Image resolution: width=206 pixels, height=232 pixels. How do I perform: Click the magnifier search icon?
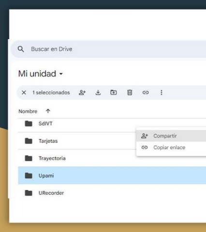pos(21,49)
